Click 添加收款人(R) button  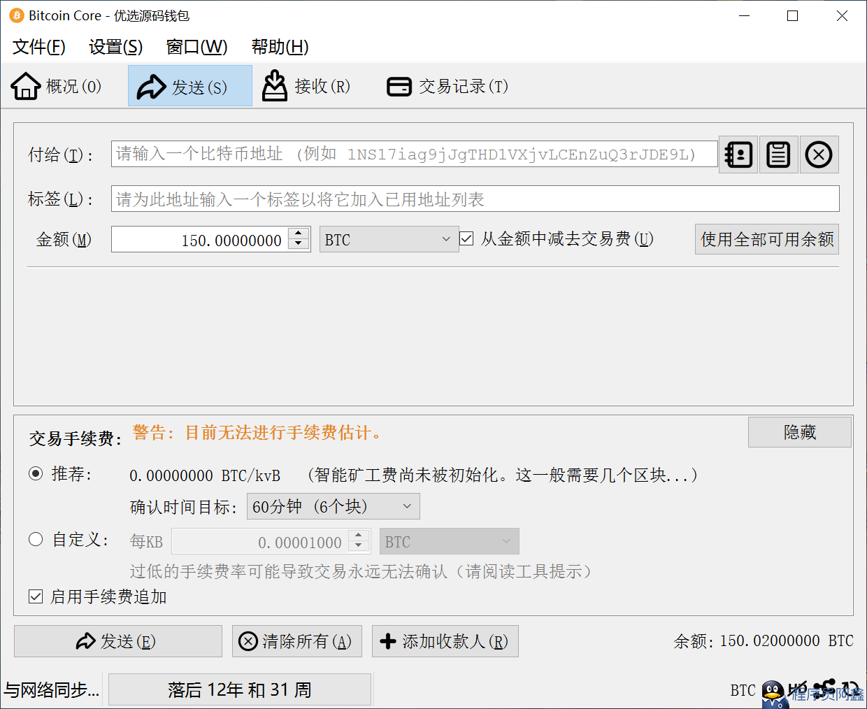pyautogui.click(x=445, y=641)
